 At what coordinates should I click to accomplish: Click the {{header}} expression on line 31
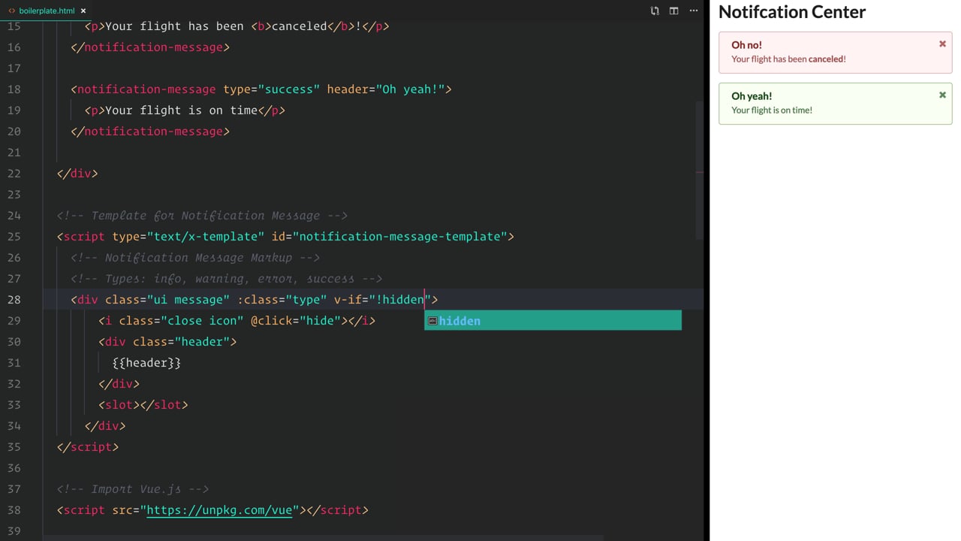click(x=146, y=363)
